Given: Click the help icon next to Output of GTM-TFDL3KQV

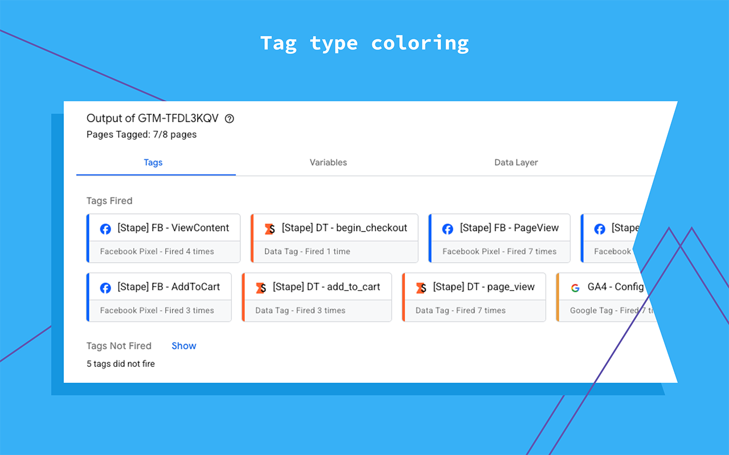Looking at the screenshot, I should pos(229,118).
